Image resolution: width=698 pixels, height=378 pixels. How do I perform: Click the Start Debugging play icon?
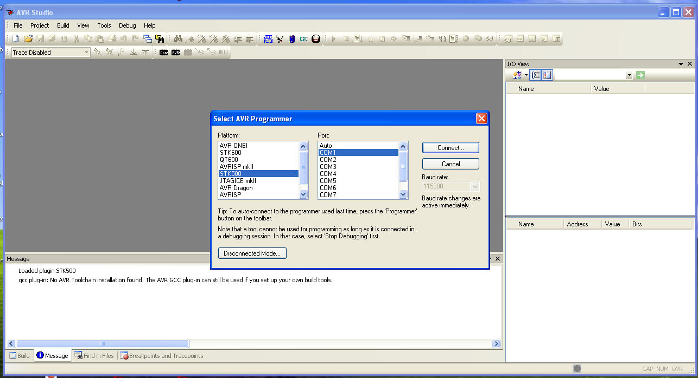pyautogui.click(x=334, y=38)
